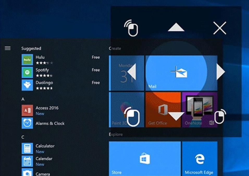Viewport: 249px width, 176px height.
Task: Click the New label under Access 2016
Action: coord(40,114)
